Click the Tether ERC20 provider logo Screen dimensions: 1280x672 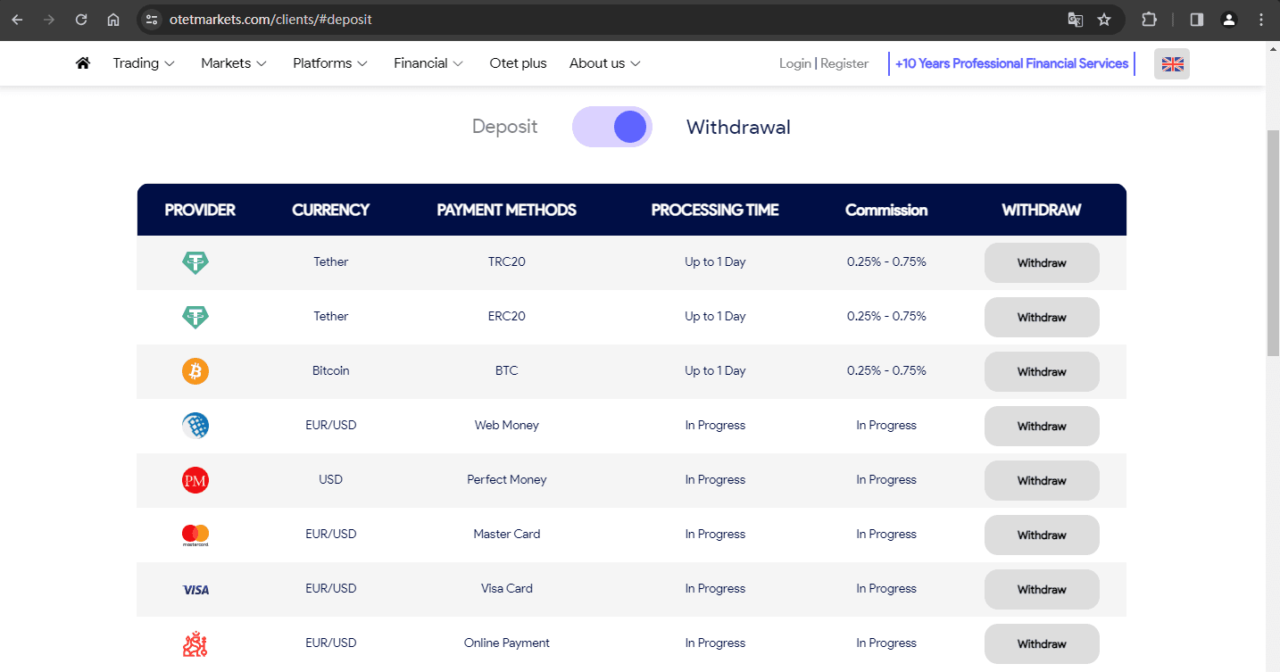point(195,317)
